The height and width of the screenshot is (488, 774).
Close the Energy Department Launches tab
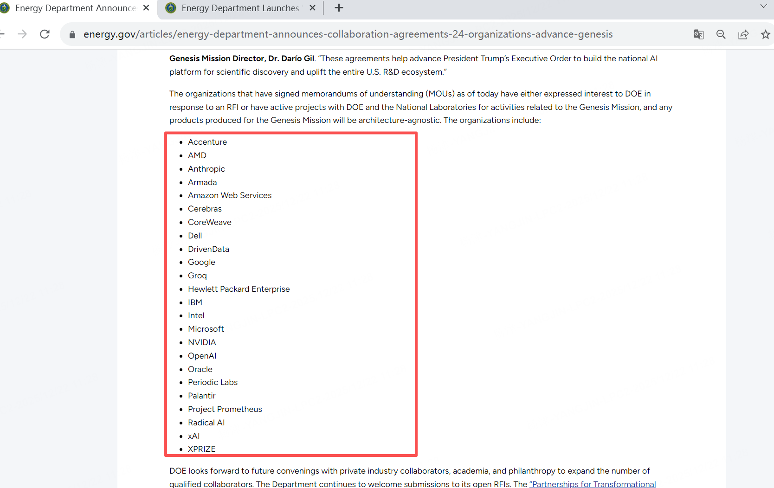tap(312, 8)
